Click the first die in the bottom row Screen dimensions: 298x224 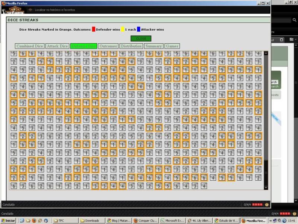(x=14, y=186)
